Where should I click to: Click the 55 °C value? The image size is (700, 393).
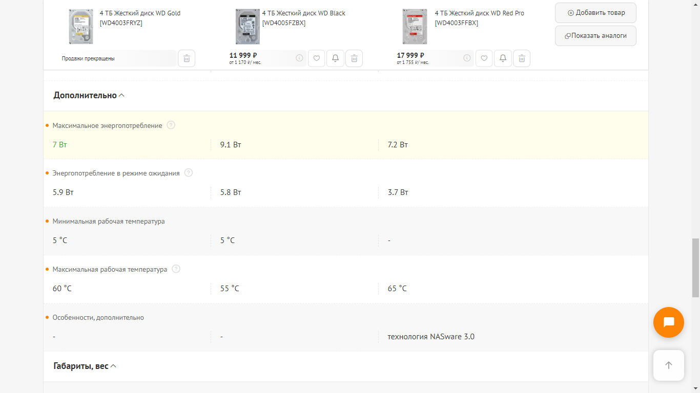tap(230, 289)
